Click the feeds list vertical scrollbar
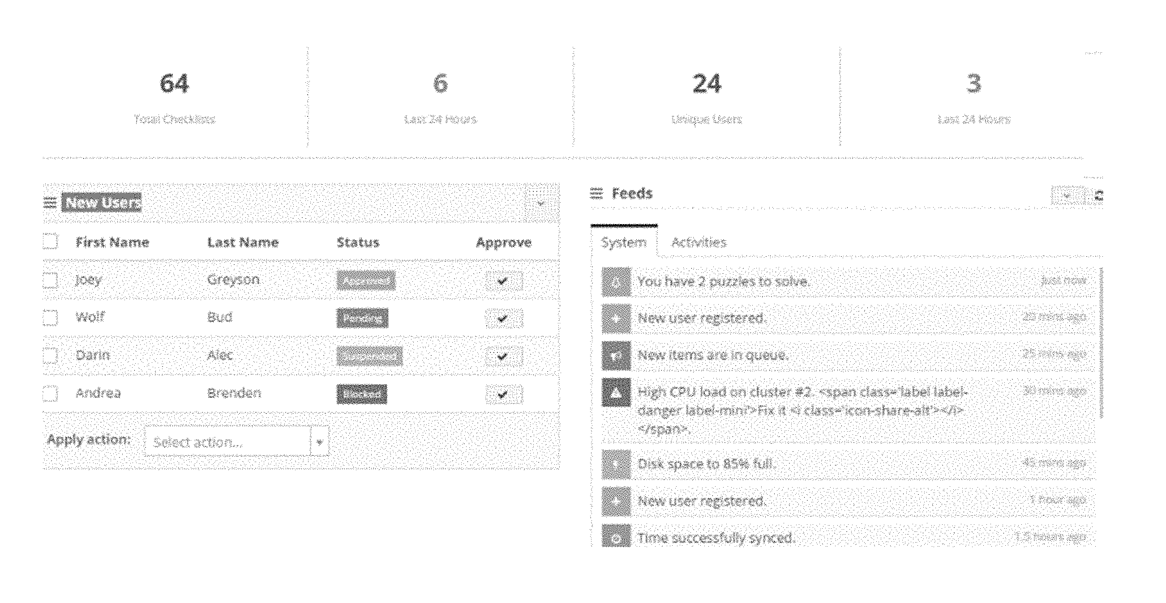The height and width of the screenshot is (603, 1166). pyautogui.click(x=1101, y=343)
